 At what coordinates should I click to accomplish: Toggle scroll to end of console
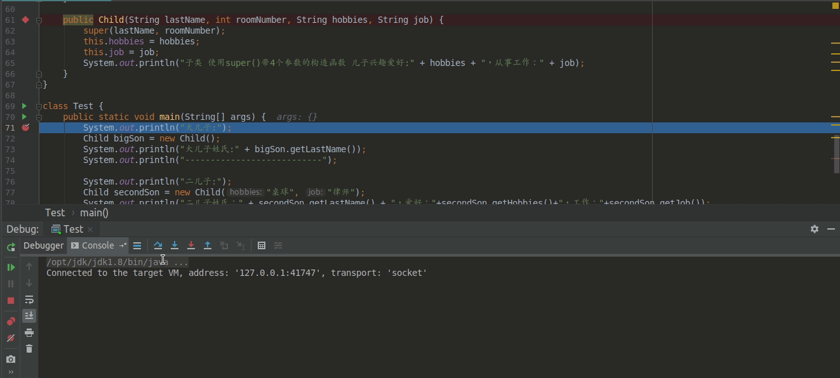click(x=29, y=315)
